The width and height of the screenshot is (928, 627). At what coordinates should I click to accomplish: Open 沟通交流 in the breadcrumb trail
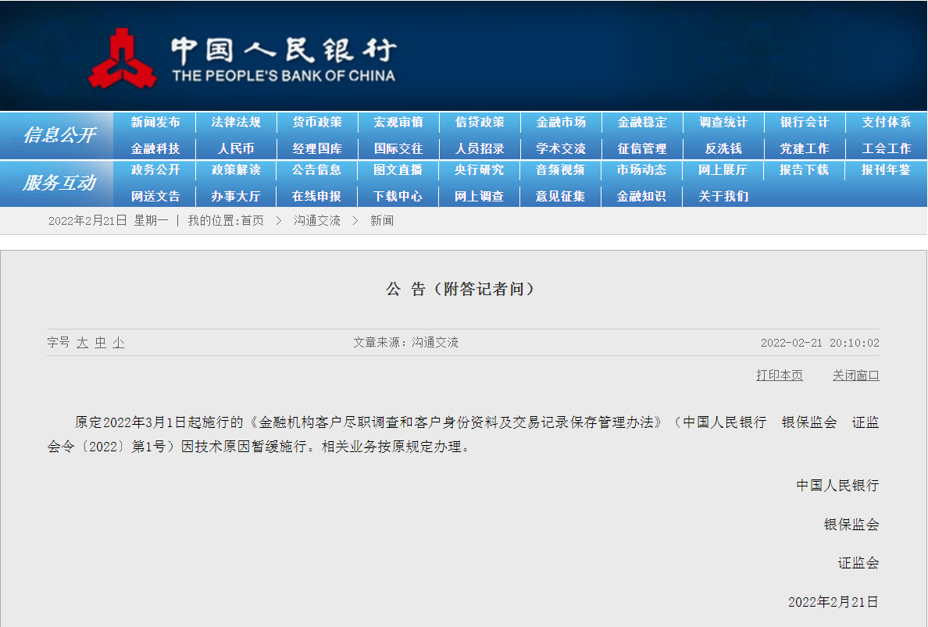click(x=316, y=220)
